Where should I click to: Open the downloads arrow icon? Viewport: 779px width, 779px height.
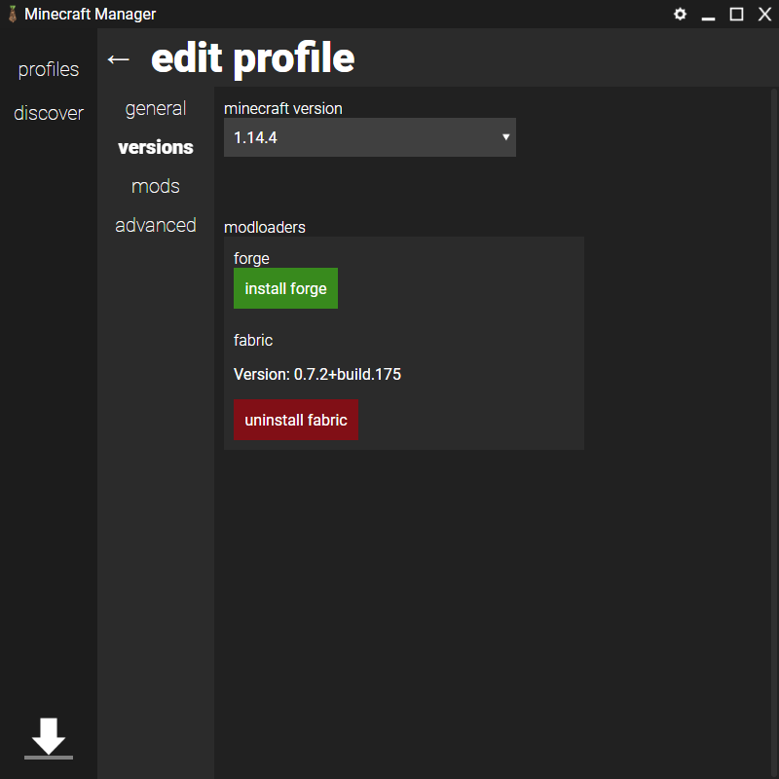pos(48,738)
